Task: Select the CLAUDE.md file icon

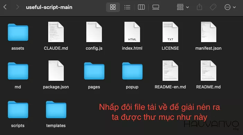Action: (56, 32)
